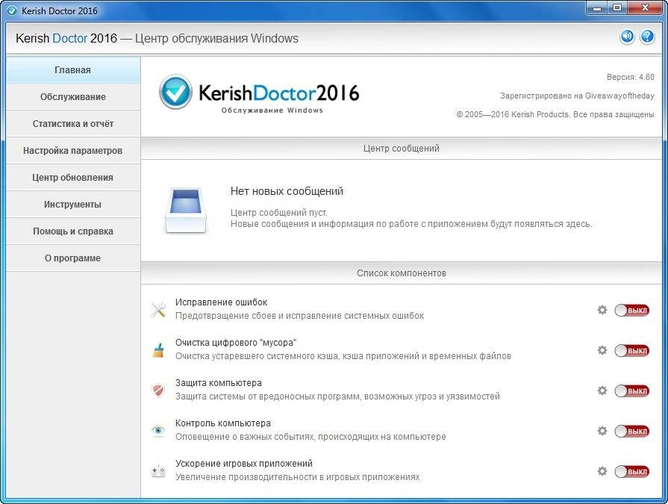Viewport: 668px width, 504px height.
Task: Click the Kerish Products copyright line
Action: coord(555,114)
